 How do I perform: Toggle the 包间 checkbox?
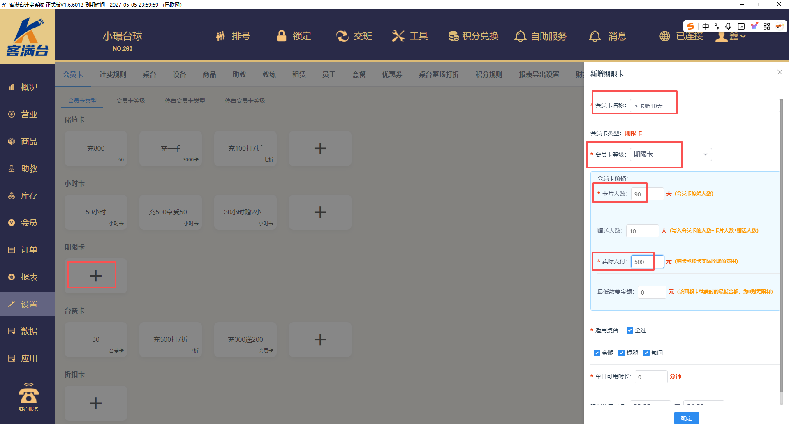tap(646, 353)
